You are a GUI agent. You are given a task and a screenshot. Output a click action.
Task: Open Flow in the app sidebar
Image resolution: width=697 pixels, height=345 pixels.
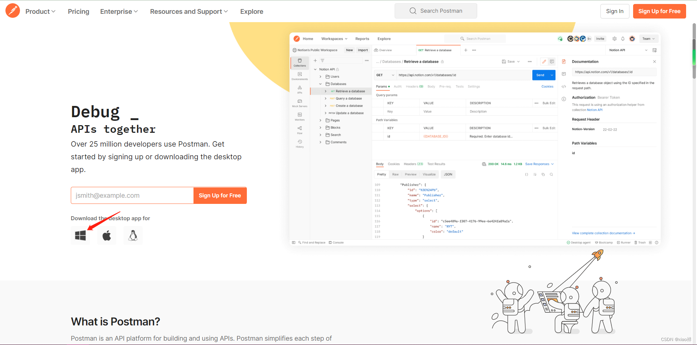click(300, 130)
